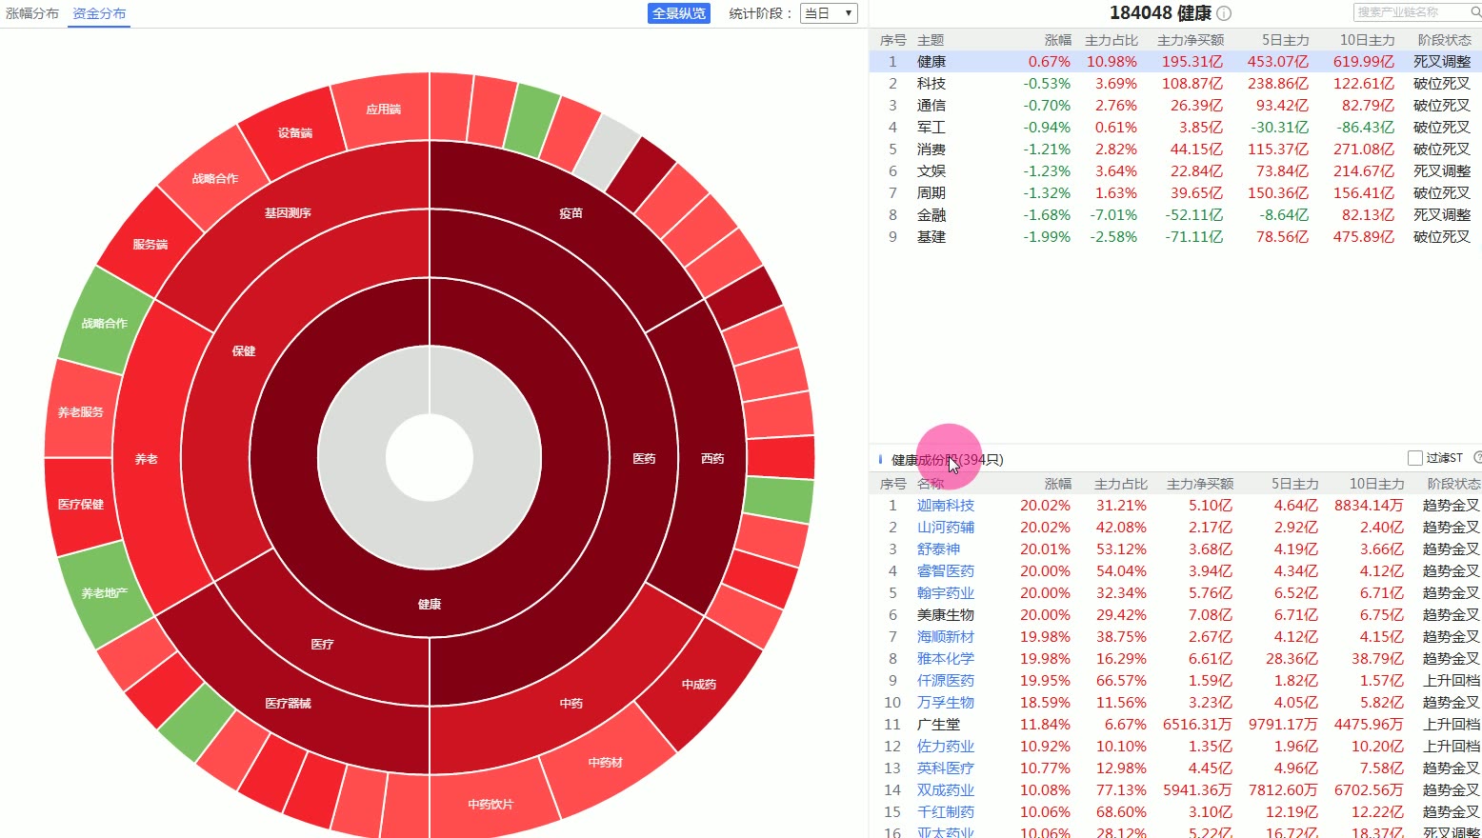Open stock 双成药业
The image size is (1482, 838).
[945, 789]
